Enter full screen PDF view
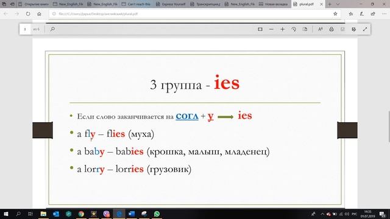The image size is (390, 219). pyautogui.click(x=365, y=29)
